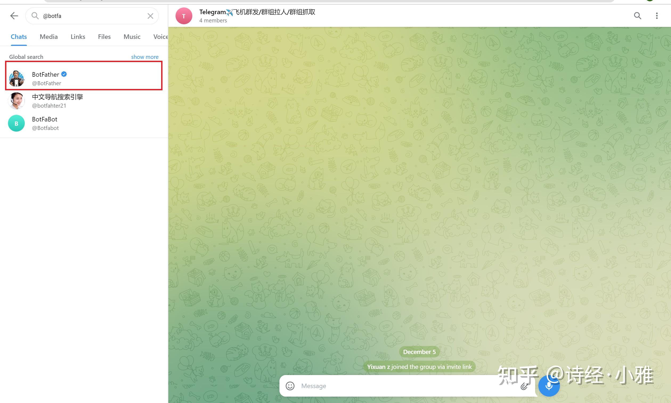Click the back navigation arrow
Image resolution: width=671 pixels, height=403 pixels.
point(13,16)
